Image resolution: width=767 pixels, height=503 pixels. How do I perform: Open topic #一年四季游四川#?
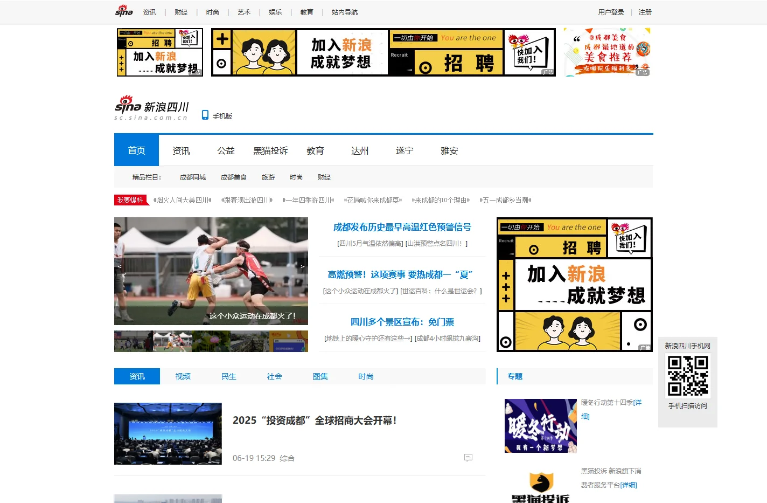click(308, 200)
